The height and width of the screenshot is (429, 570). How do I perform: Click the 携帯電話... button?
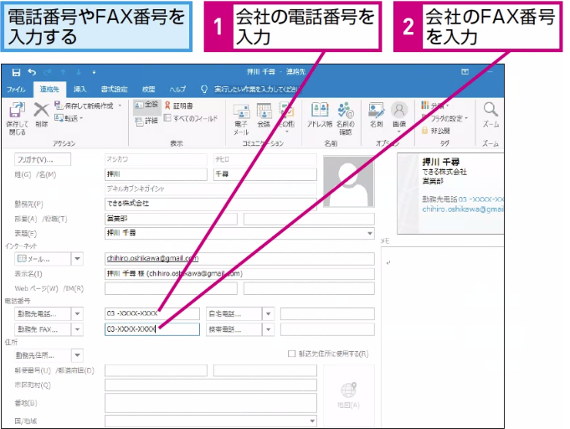[234, 329]
